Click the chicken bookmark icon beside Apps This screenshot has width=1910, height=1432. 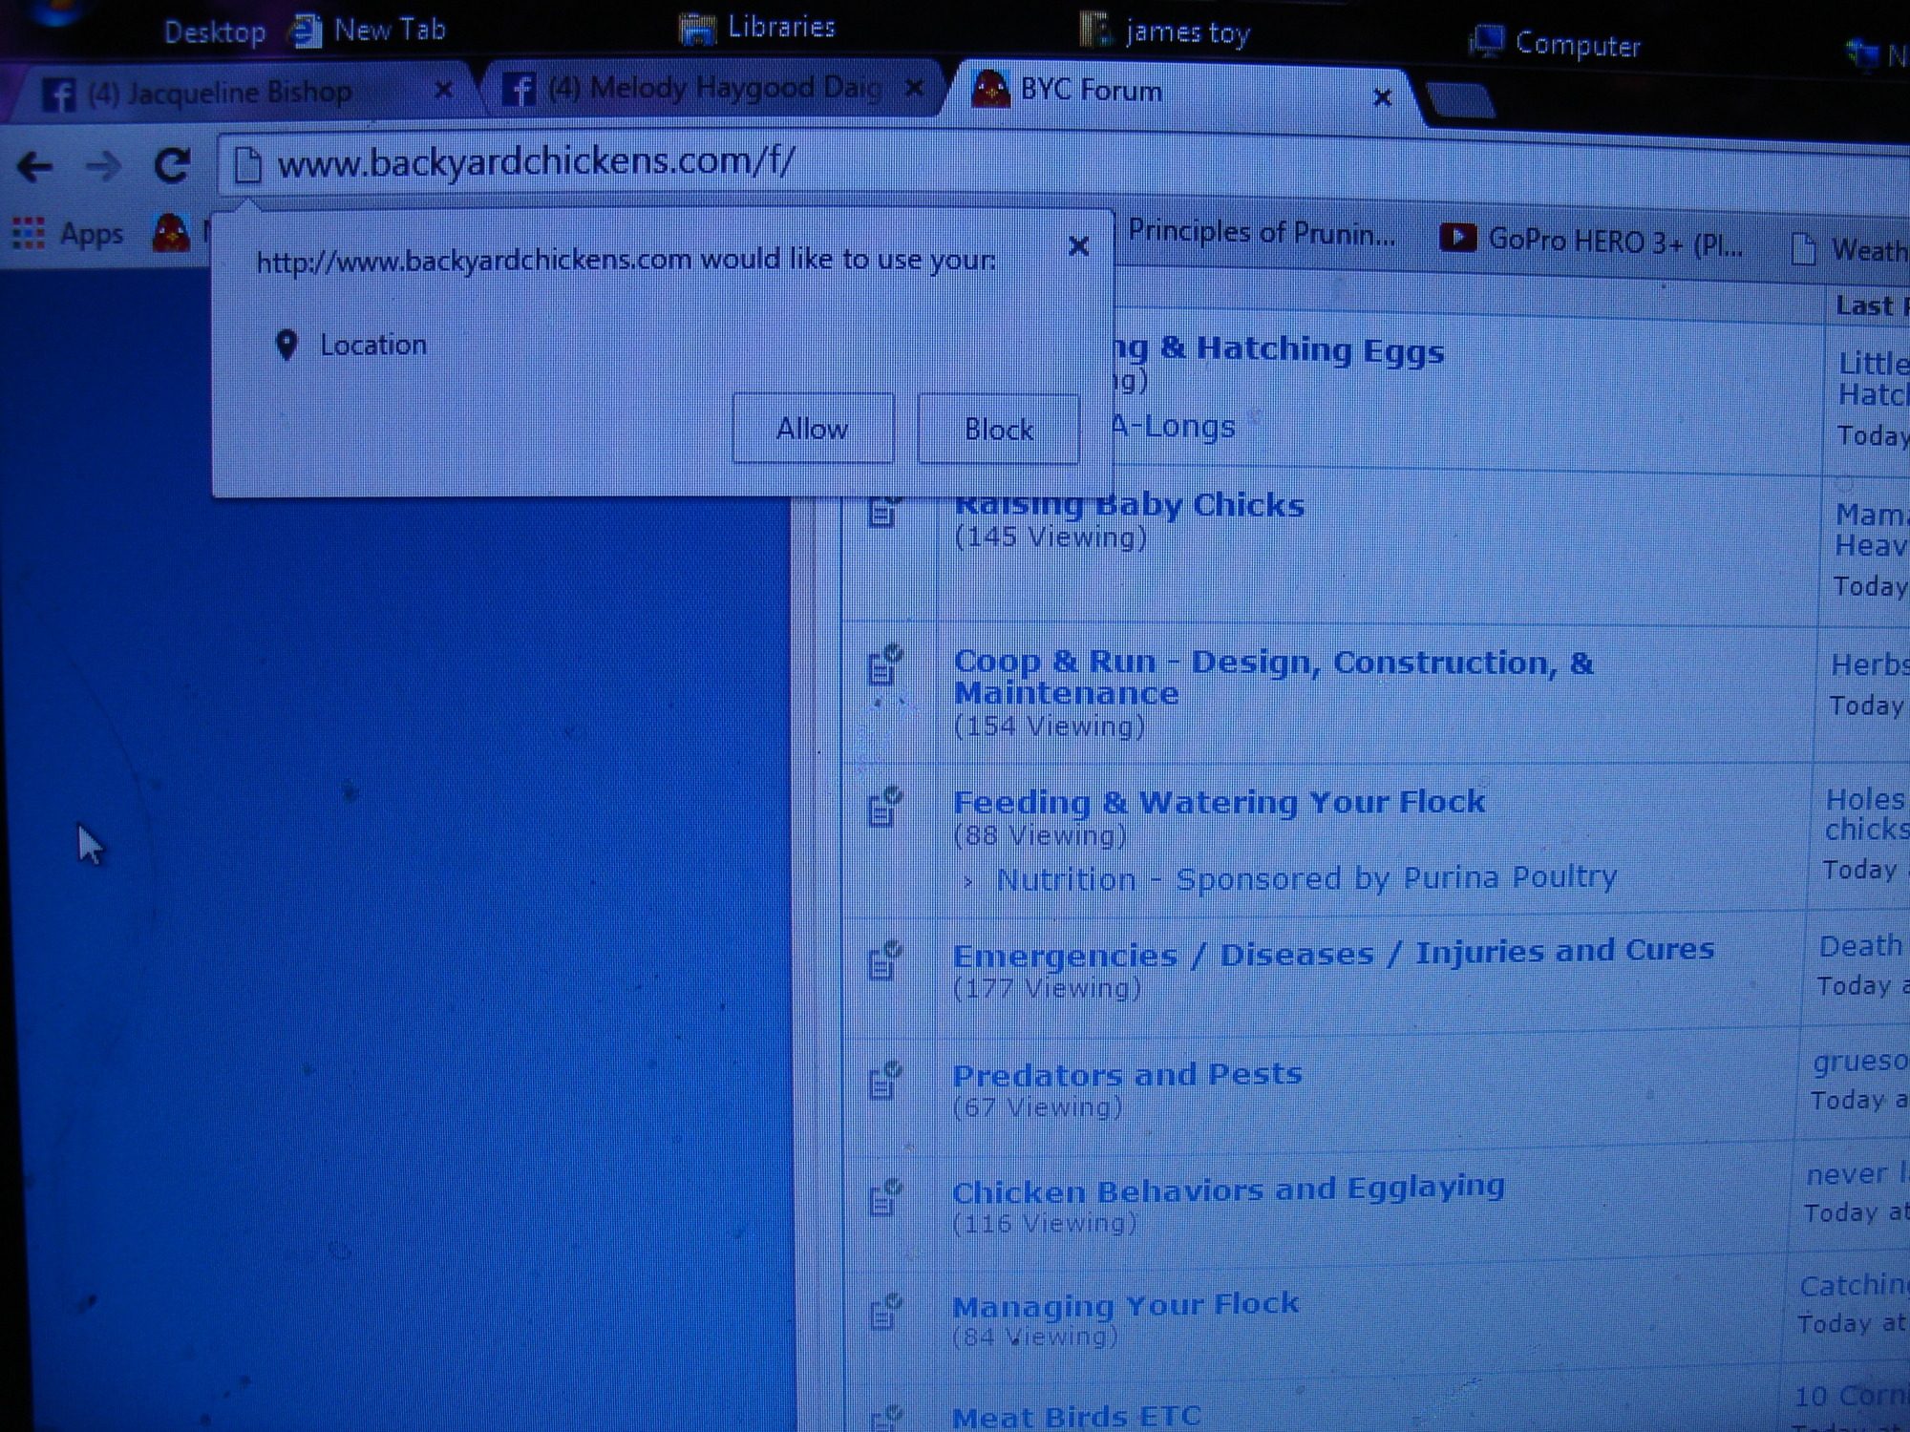coord(172,233)
